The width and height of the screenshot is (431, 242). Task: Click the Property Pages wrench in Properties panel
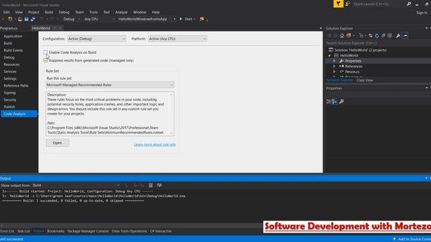[341, 102]
